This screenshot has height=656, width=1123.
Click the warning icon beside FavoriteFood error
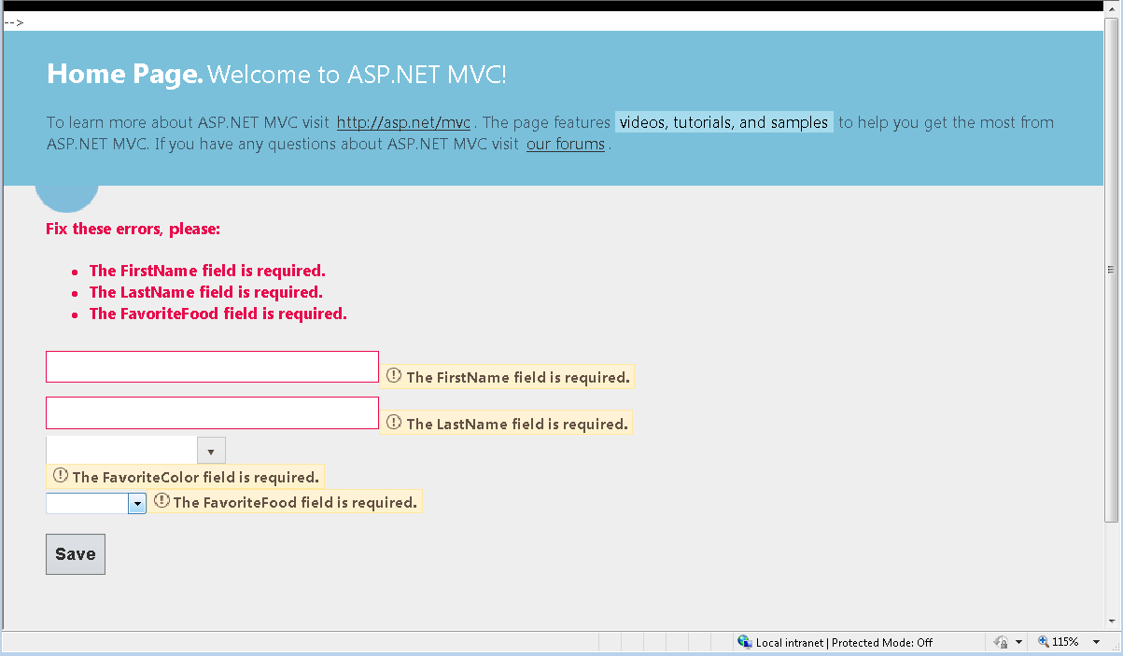(161, 501)
